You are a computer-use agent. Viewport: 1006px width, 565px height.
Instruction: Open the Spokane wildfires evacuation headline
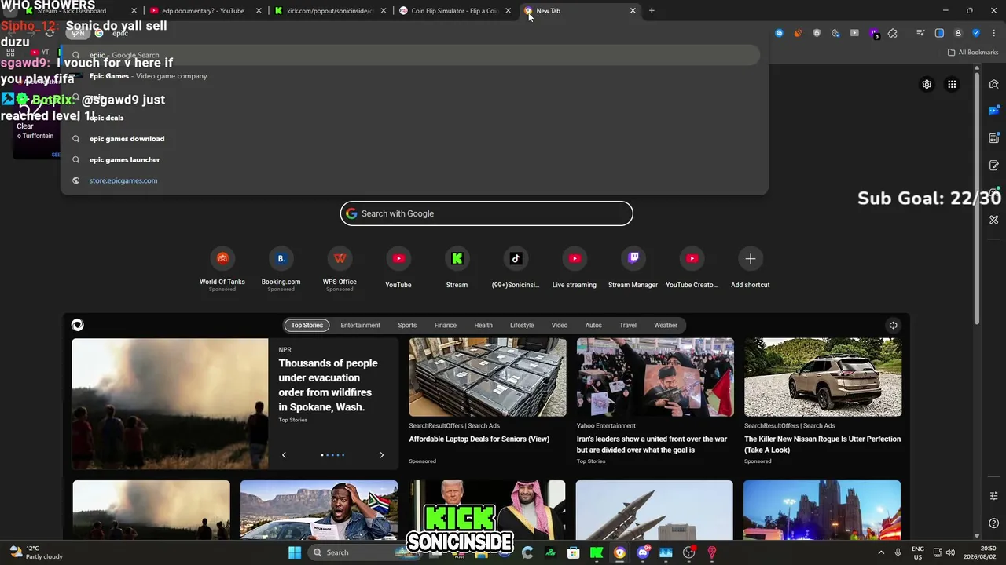(328, 385)
